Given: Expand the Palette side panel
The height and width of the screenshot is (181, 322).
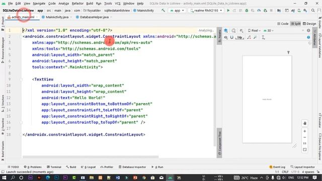Looking at the screenshot, I should pyautogui.click(x=219, y=36).
